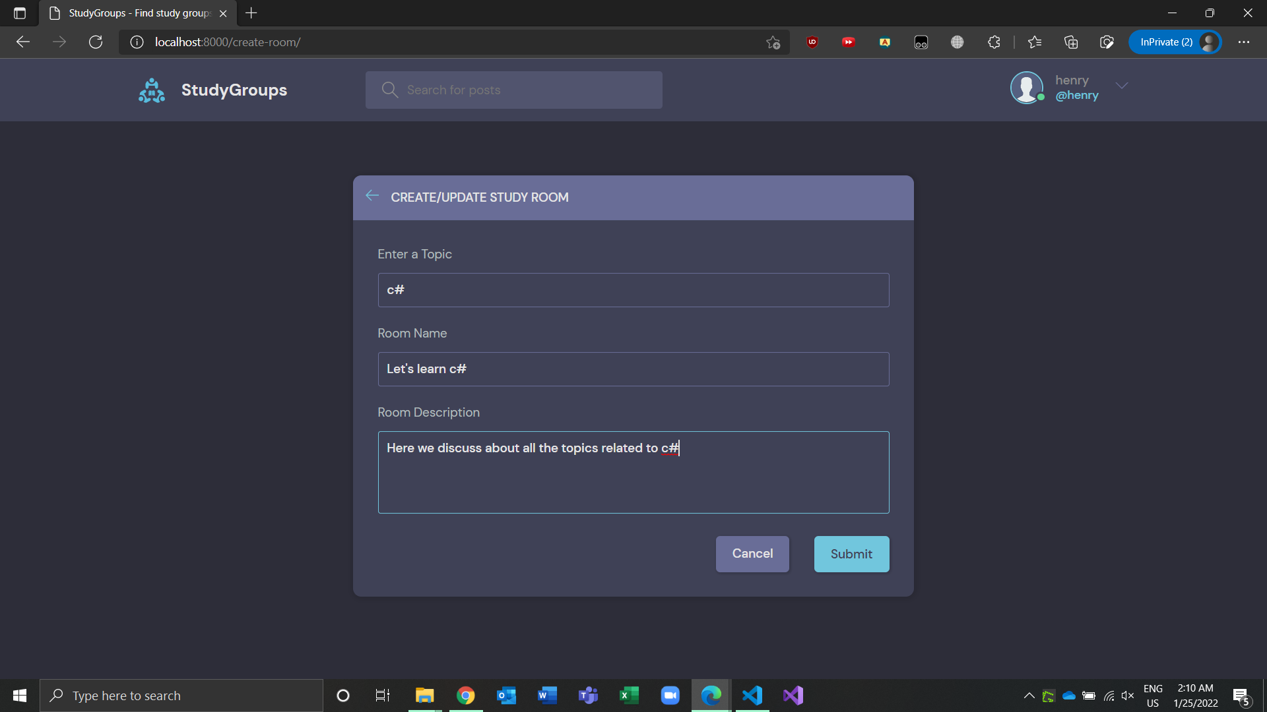Open Visual Studio Code from taskbar

(752, 696)
